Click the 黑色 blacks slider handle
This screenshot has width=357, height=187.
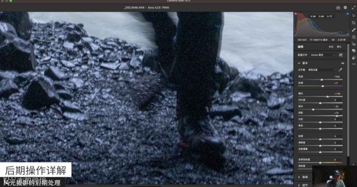(320, 129)
